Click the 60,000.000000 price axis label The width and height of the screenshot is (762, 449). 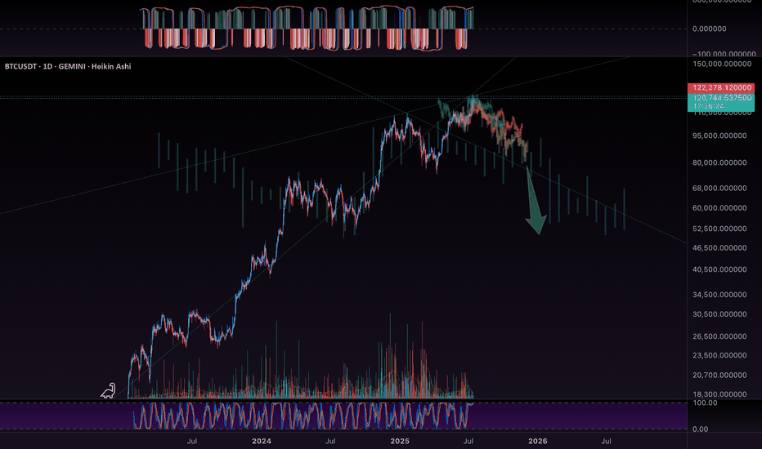coord(719,208)
